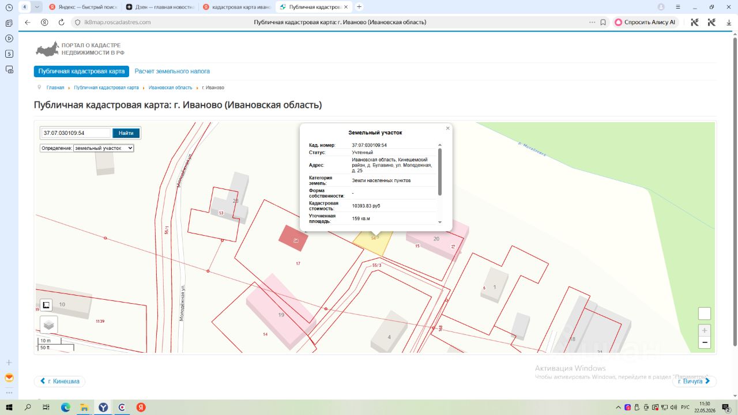This screenshot has width=738, height=415.
Task: Zoom out with the minus map button
Action: [704, 342]
